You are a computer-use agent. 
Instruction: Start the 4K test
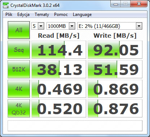coord(19,89)
